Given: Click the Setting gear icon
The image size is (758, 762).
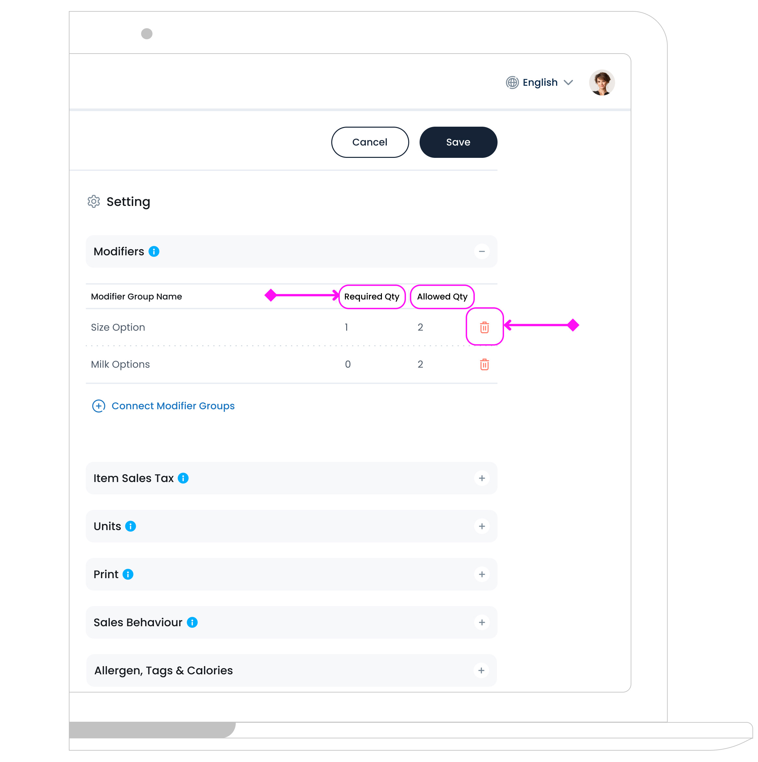Looking at the screenshot, I should 94,201.
